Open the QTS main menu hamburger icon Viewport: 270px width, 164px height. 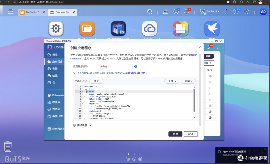pos(10,11)
